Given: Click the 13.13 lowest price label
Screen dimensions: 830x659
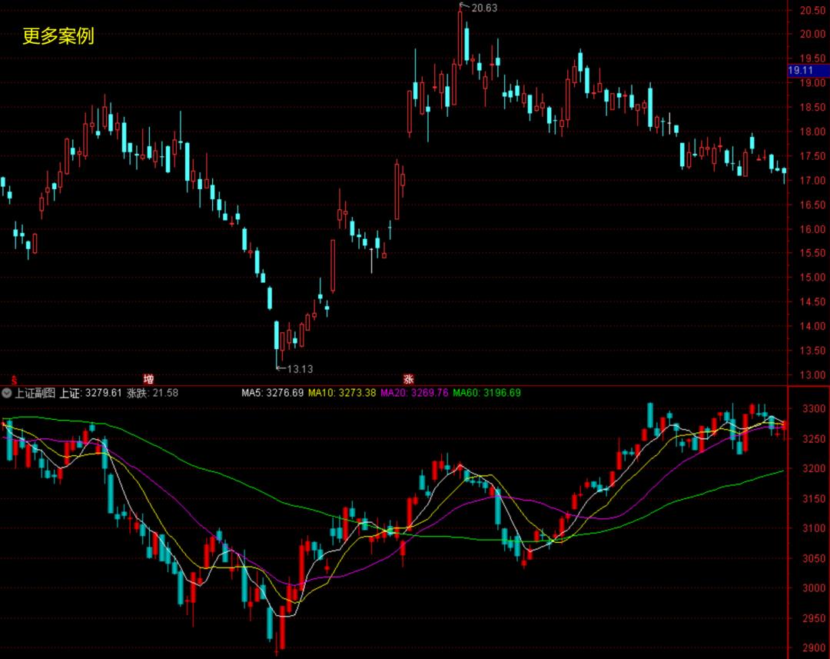Looking at the screenshot, I should 300,369.
